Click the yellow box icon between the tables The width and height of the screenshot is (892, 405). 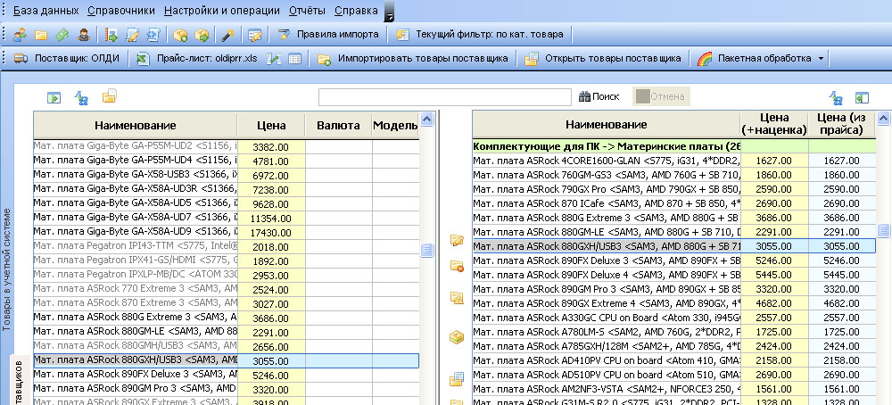click(x=456, y=336)
